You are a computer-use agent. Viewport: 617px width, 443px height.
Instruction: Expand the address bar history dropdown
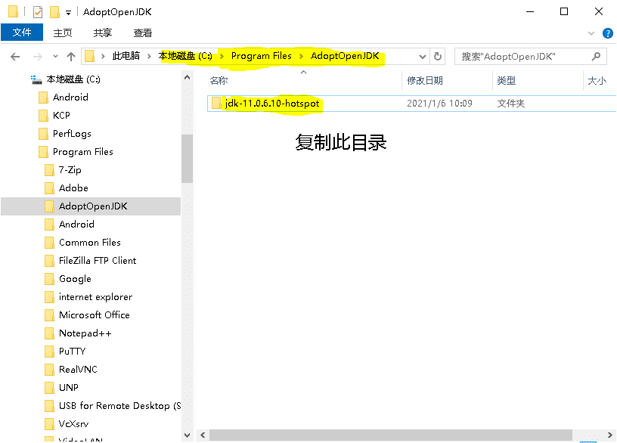coord(423,56)
